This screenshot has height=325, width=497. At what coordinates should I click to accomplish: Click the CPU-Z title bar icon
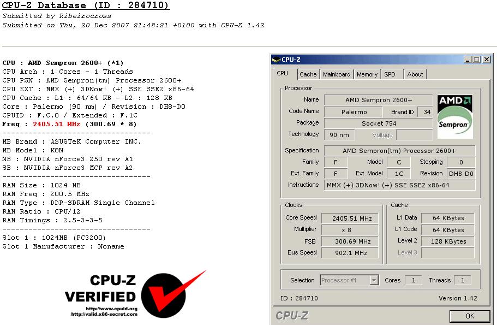point(277,60)
